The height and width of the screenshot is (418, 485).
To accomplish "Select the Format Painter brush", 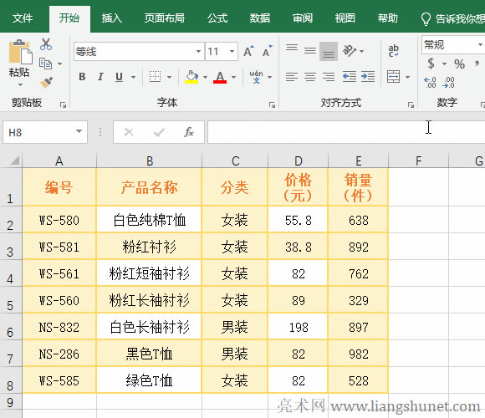I will 46,82.
